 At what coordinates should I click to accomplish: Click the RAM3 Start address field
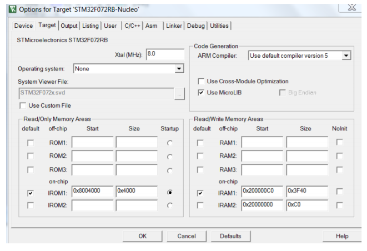click(x=262, y=170)
